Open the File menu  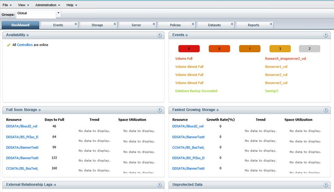point(7,5)
